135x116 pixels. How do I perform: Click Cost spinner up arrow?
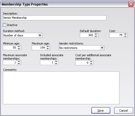tap(125, 34)
